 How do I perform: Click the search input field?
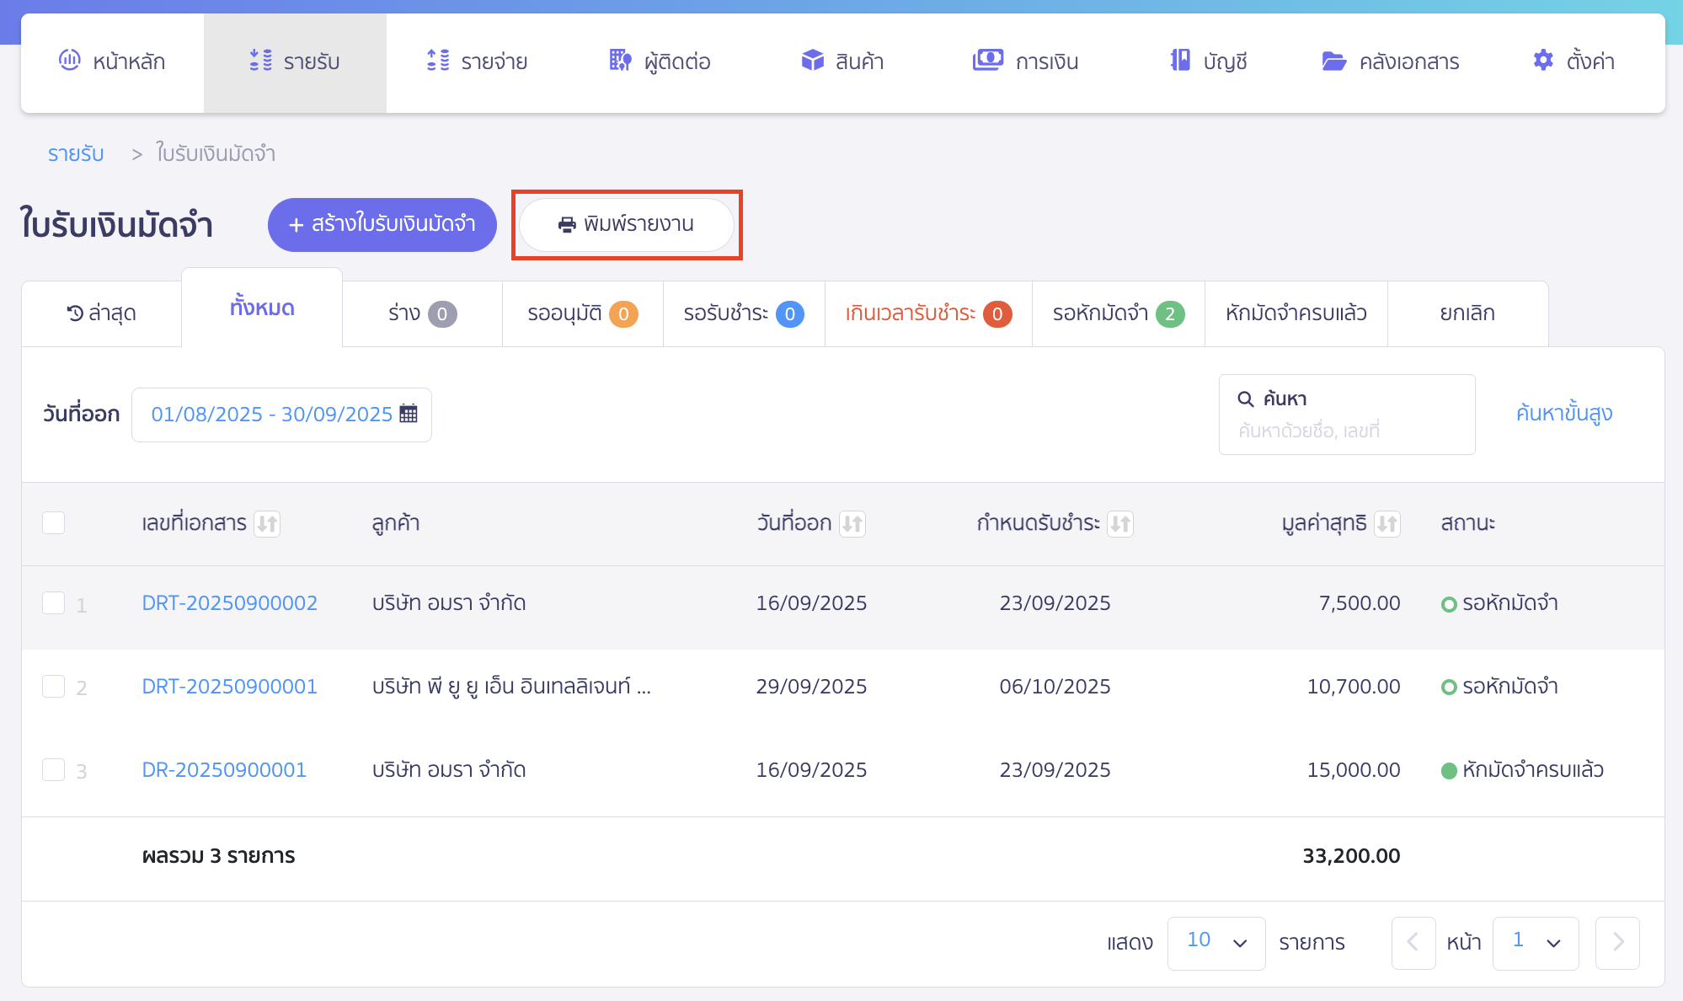click(x=1346, y=431)
